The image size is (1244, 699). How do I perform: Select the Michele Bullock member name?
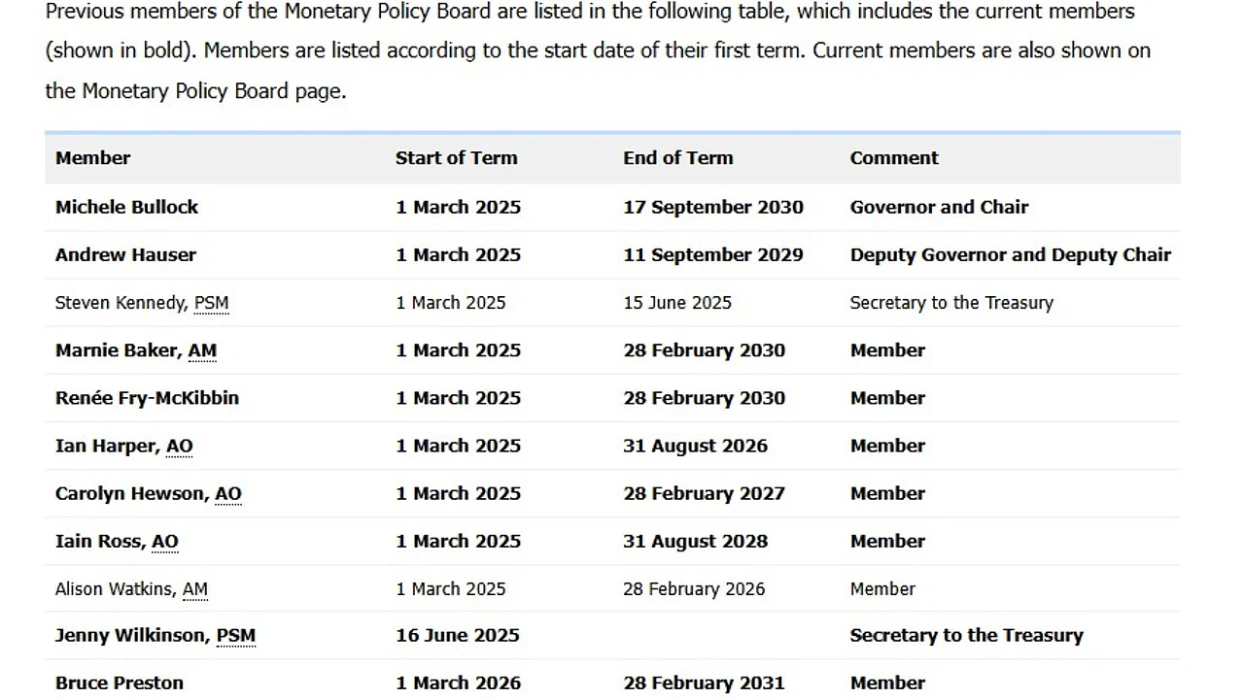[126, 207]
